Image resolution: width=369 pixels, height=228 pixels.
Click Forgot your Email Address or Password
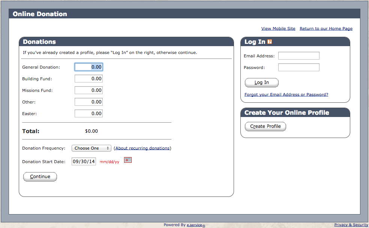pos(286,94)
